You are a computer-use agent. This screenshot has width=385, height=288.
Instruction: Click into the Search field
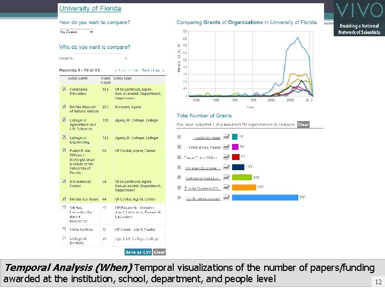(x=98, y=58)
